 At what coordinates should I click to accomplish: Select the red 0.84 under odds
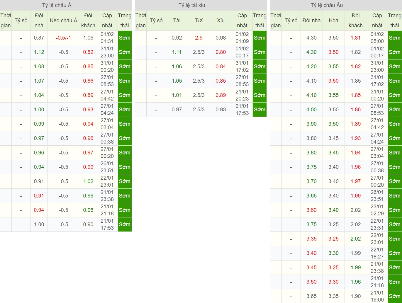click(x=221, y=67)
